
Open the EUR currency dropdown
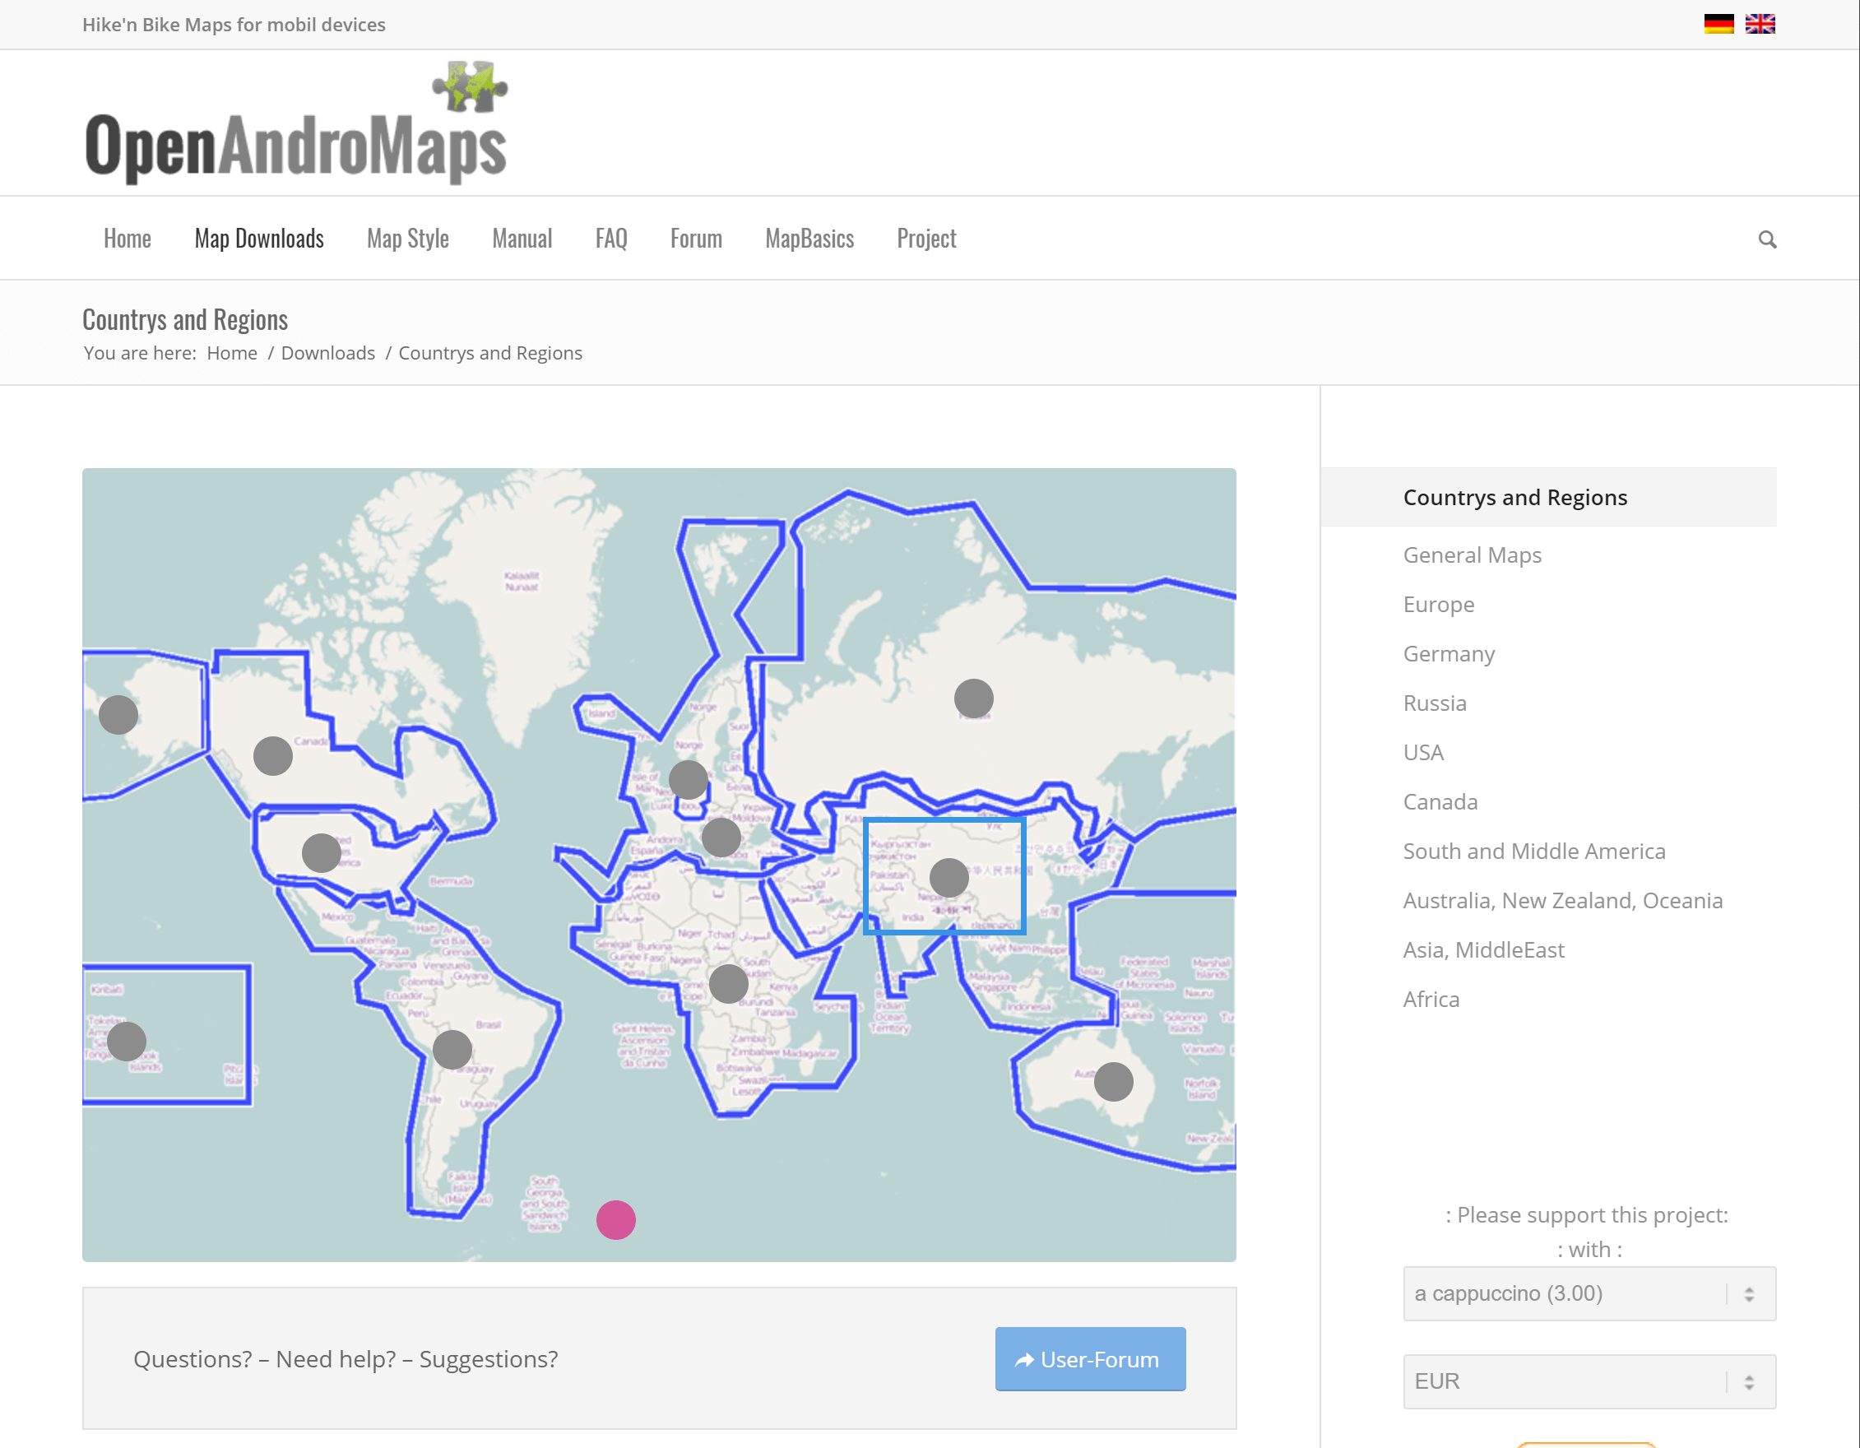(x=1589, y=1381)
